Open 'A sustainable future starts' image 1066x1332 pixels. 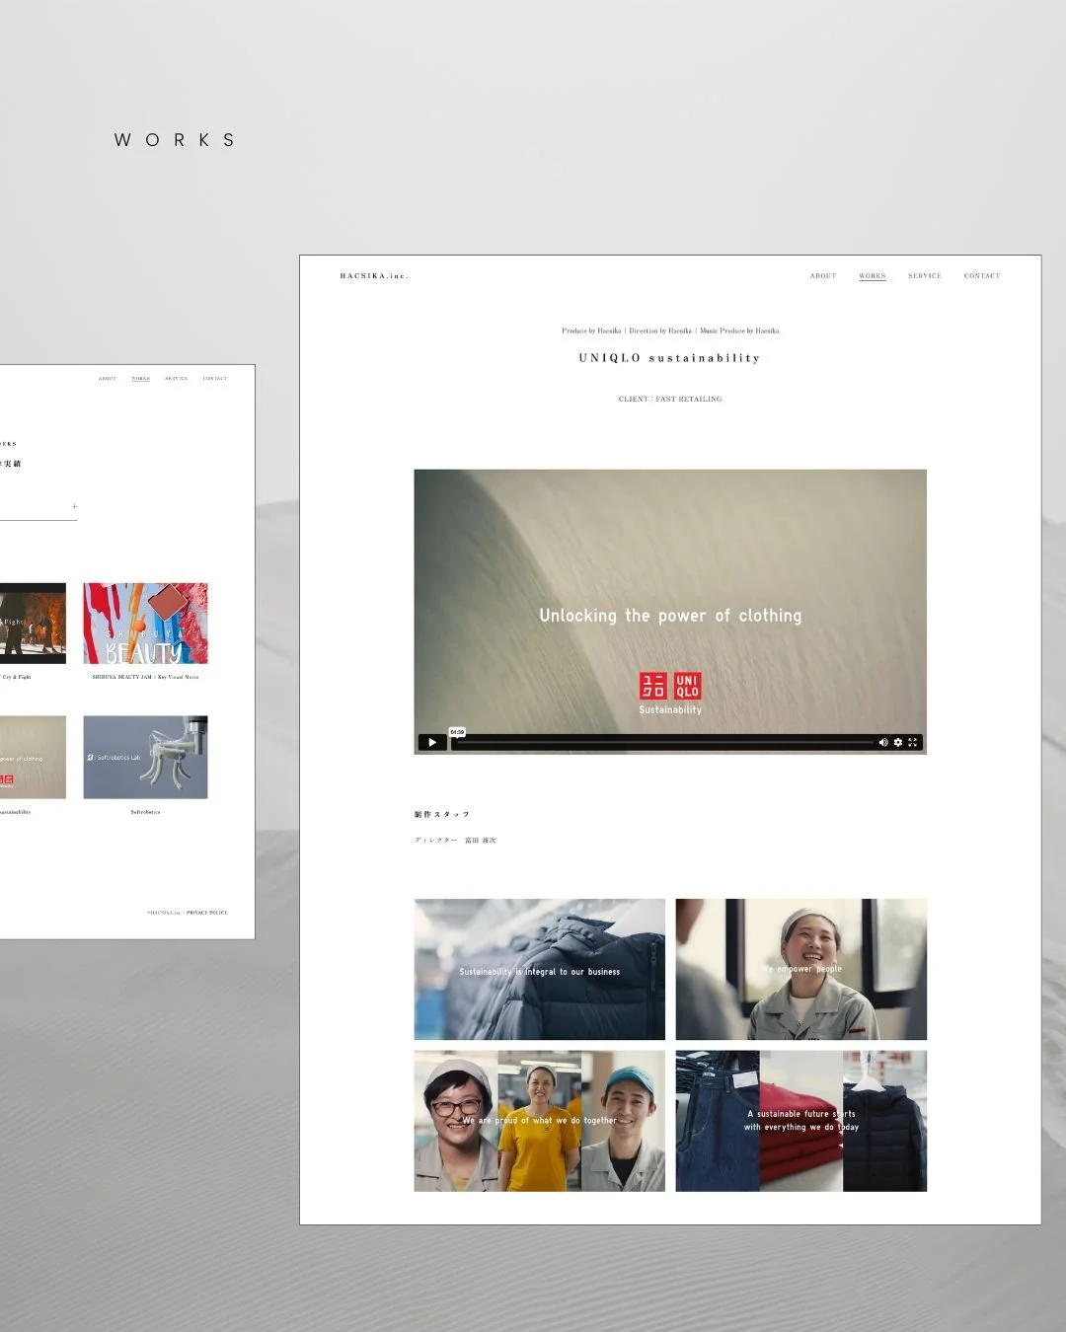(801, 1121)
